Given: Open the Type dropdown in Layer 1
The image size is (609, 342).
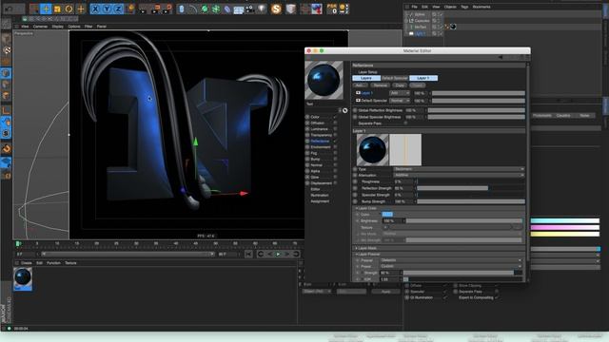Looking at the screenshot, I should [459, 169].
